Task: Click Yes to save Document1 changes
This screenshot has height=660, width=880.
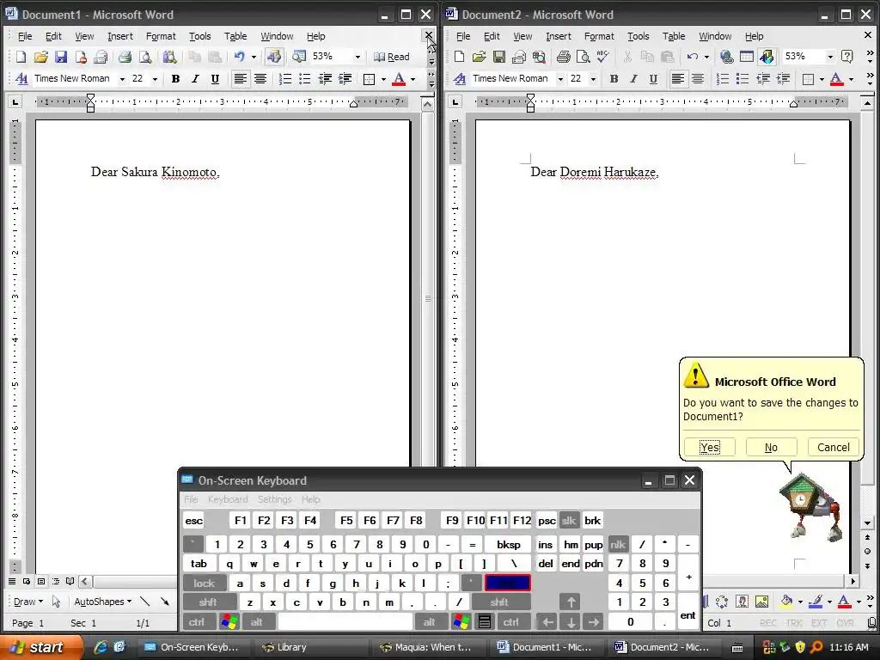Action: click(x=709, y=447)
